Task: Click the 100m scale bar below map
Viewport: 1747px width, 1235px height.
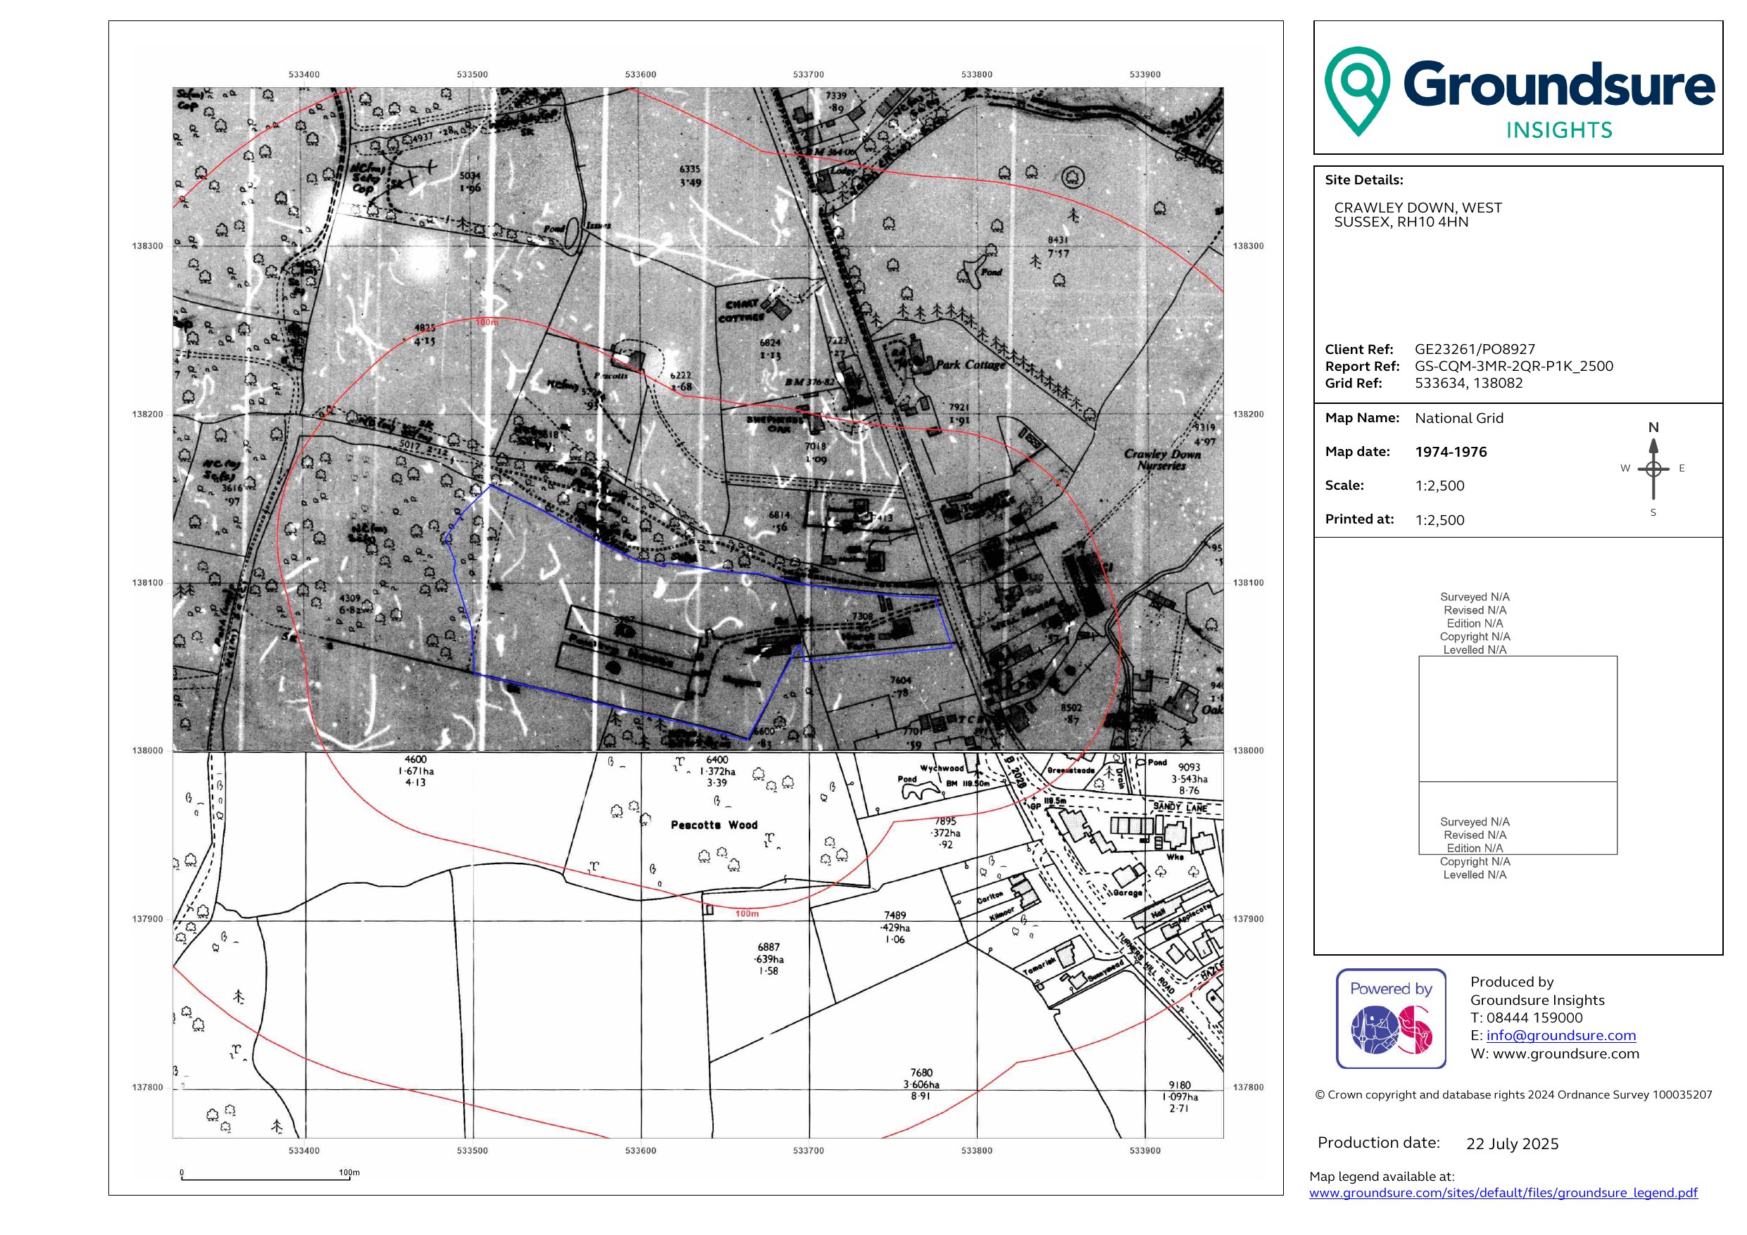Action: point(265,1179)
